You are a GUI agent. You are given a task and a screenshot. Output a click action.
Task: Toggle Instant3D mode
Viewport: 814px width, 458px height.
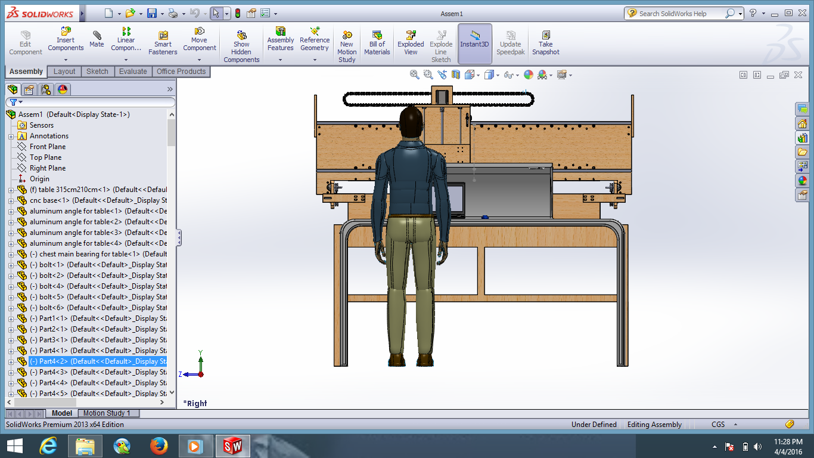(x=474, y=44)
